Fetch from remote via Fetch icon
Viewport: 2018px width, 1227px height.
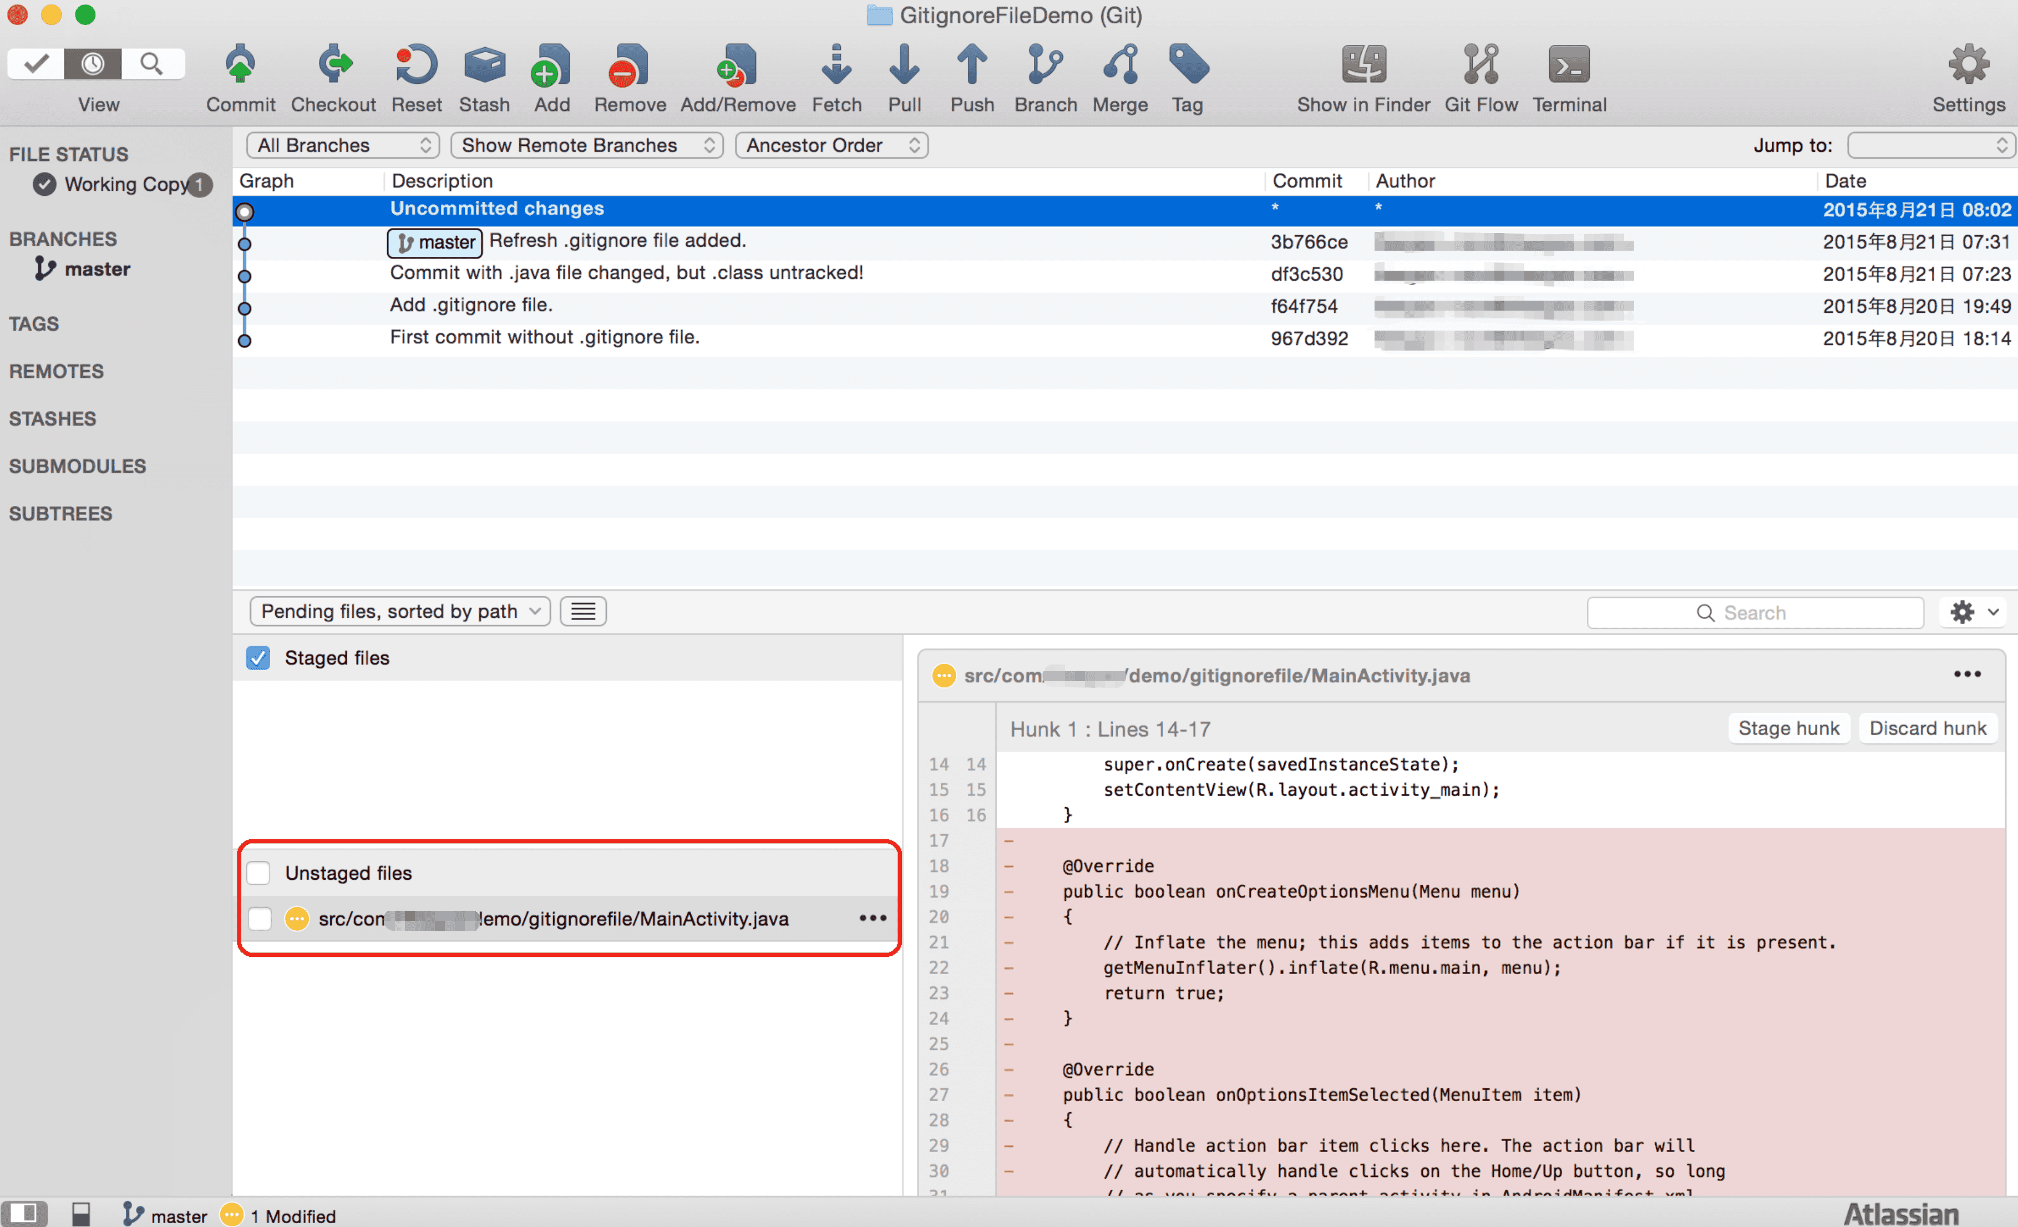[x=836, y=65]
